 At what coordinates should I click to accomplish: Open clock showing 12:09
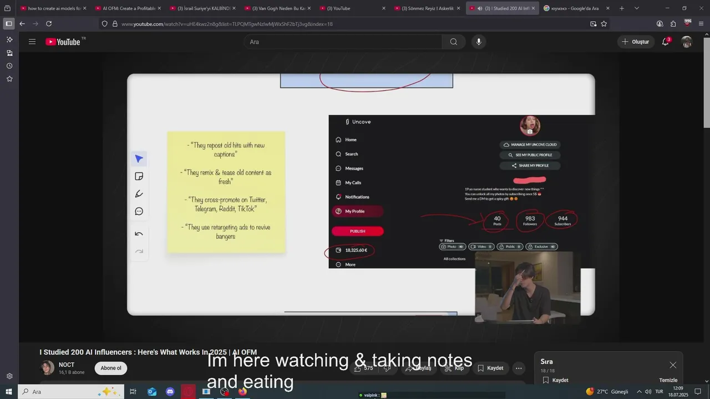pos(678,392)
